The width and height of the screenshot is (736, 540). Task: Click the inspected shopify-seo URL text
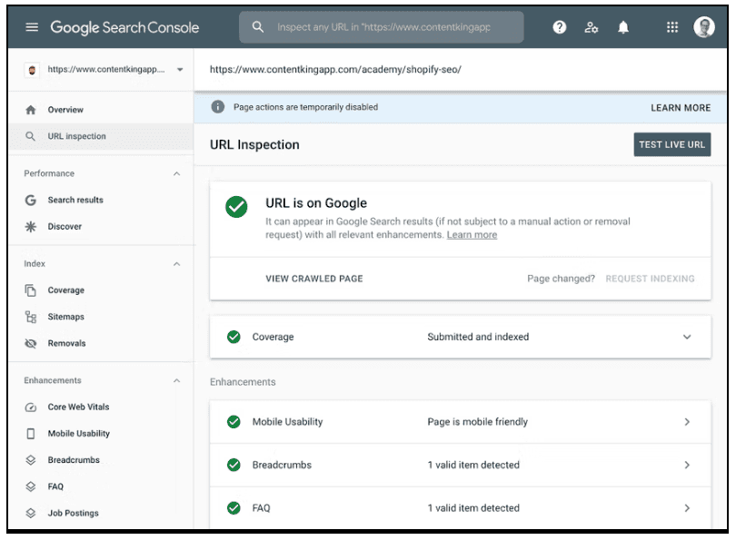tap(335, 70)
